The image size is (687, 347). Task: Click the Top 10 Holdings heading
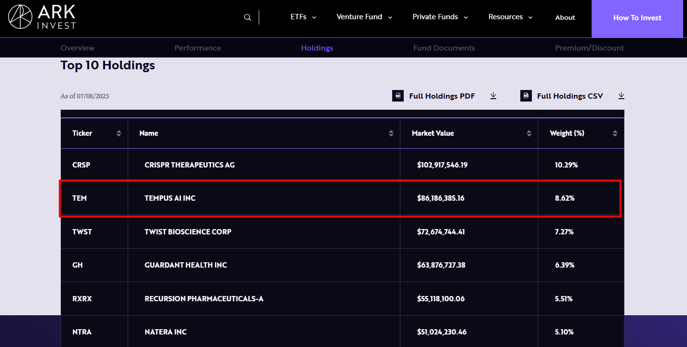108,65
